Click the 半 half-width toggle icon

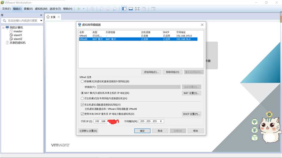point(254,130)
